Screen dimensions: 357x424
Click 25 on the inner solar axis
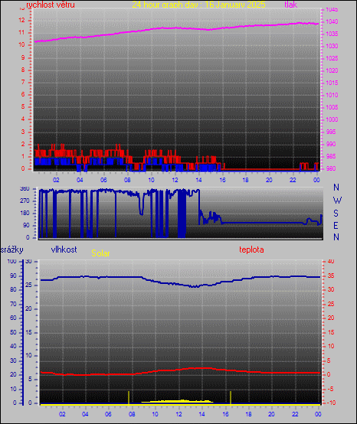28,285
